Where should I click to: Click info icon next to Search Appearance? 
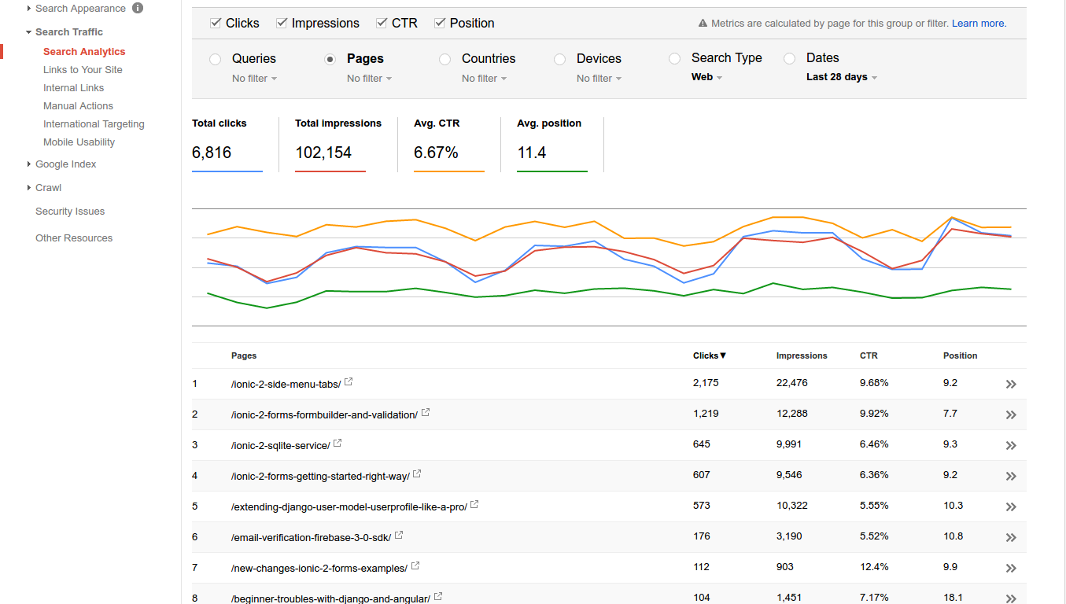[138, 8]
